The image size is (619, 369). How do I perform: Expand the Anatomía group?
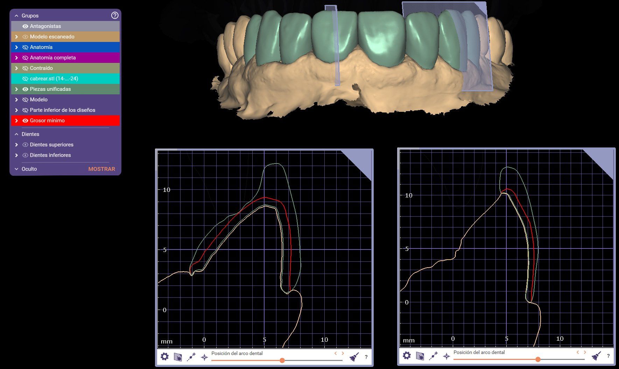click(16, 47)
